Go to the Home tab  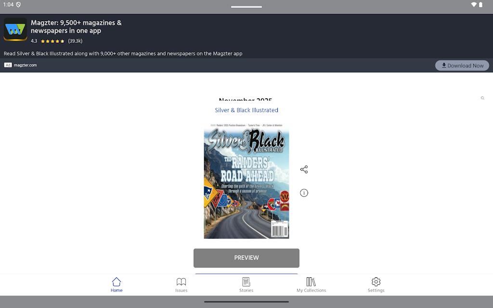point(117,285)
